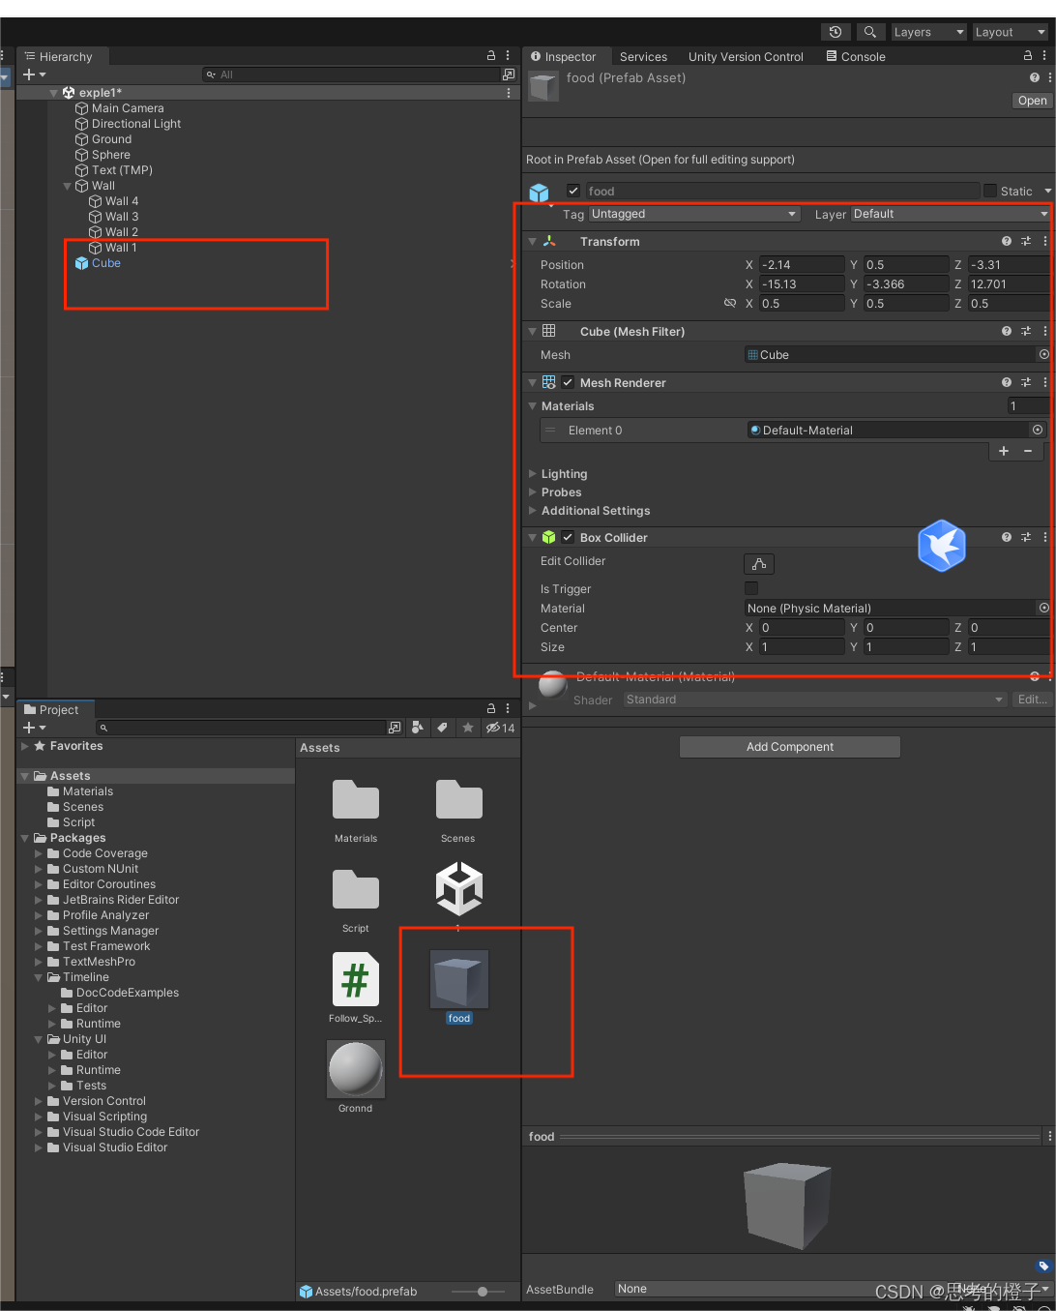This screenshot has height=1311, width=1056.
Task: Open Box Collider context menu
Action: pyautogui.click(x=1045, y=537)
